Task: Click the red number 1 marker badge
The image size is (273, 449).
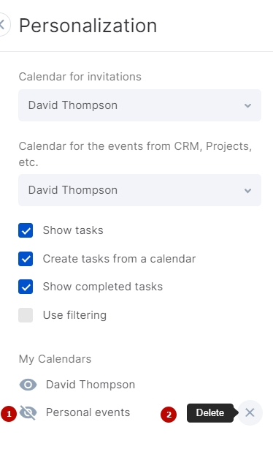Action: pos(9,414)
